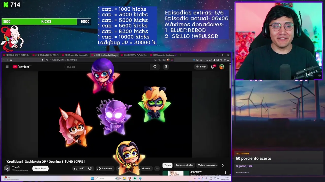This screenshot has height=182, width=325.
Task: Click the share icon in the address bar
Action: (164, 60)
